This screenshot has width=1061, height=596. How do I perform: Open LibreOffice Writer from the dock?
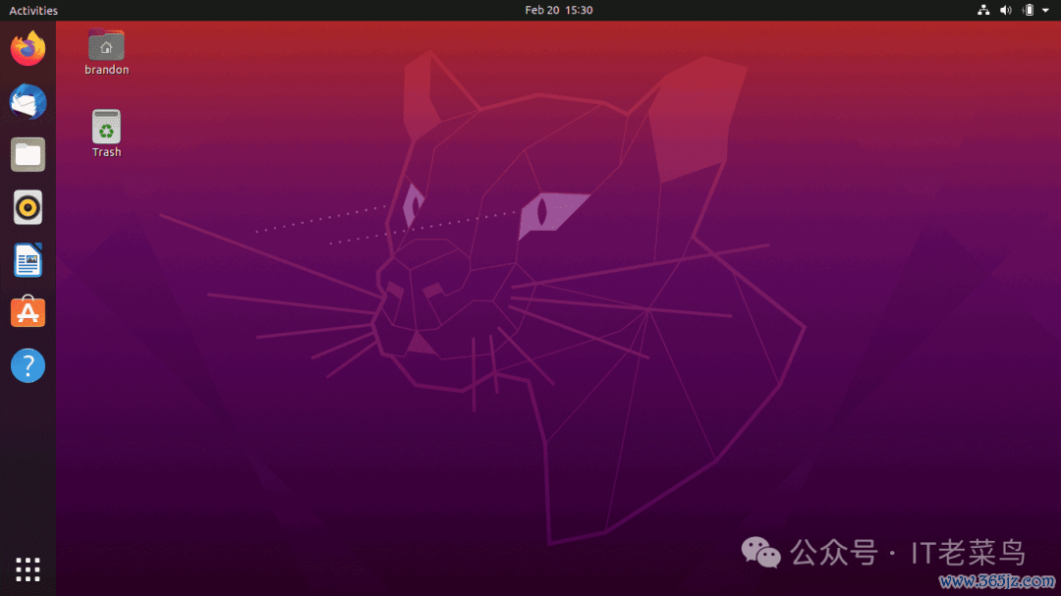pos(28,260)
